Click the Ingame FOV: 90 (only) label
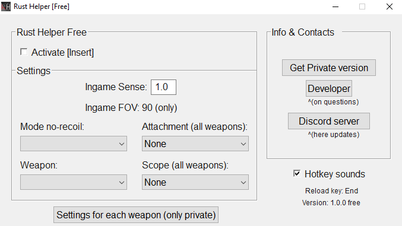Screen dimensions: 402x226 [x=131, y=107]
